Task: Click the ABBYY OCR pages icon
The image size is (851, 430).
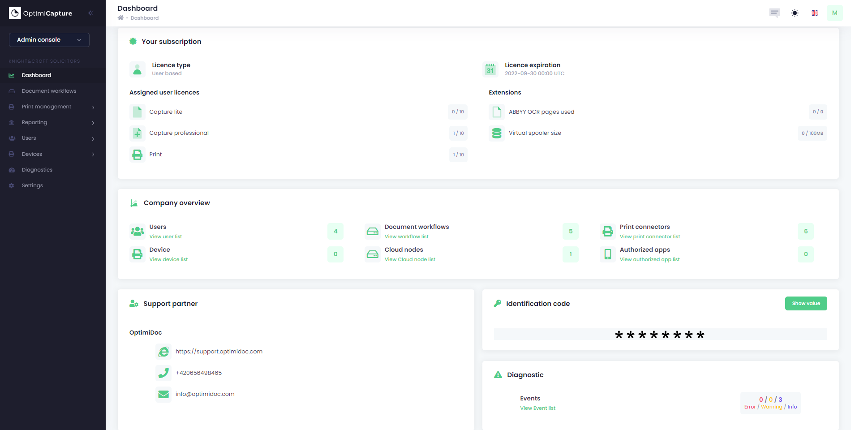Action: click(x=497, y=112)
